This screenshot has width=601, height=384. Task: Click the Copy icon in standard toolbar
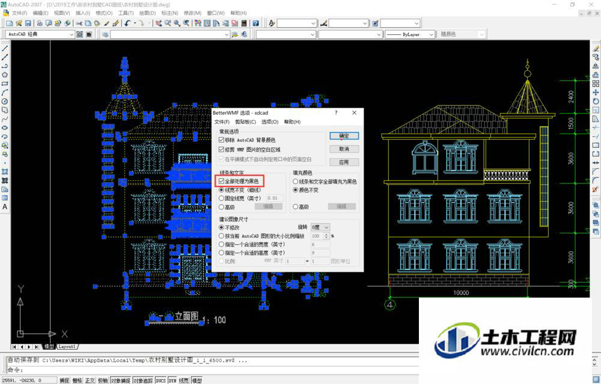[88, 23]
